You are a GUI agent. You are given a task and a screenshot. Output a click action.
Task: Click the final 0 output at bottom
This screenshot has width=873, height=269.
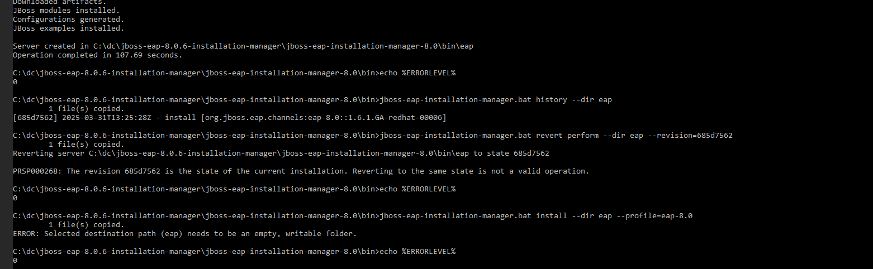(x=15, y=261)
